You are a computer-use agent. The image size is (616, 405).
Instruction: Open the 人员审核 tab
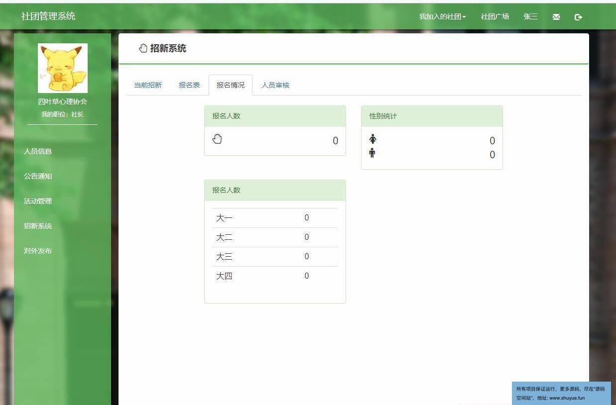pyautogui.click(x=275, y=85)
